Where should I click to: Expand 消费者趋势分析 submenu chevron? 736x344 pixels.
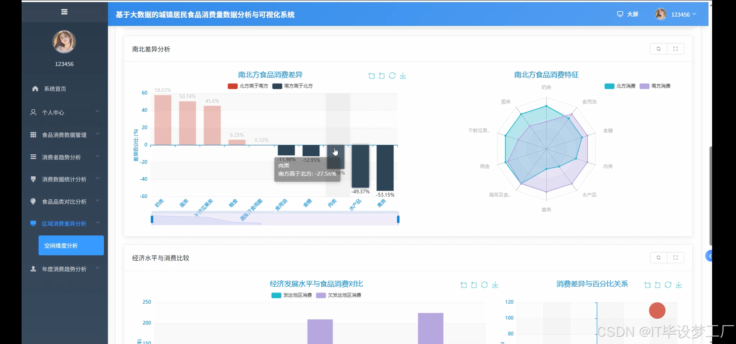97,156
